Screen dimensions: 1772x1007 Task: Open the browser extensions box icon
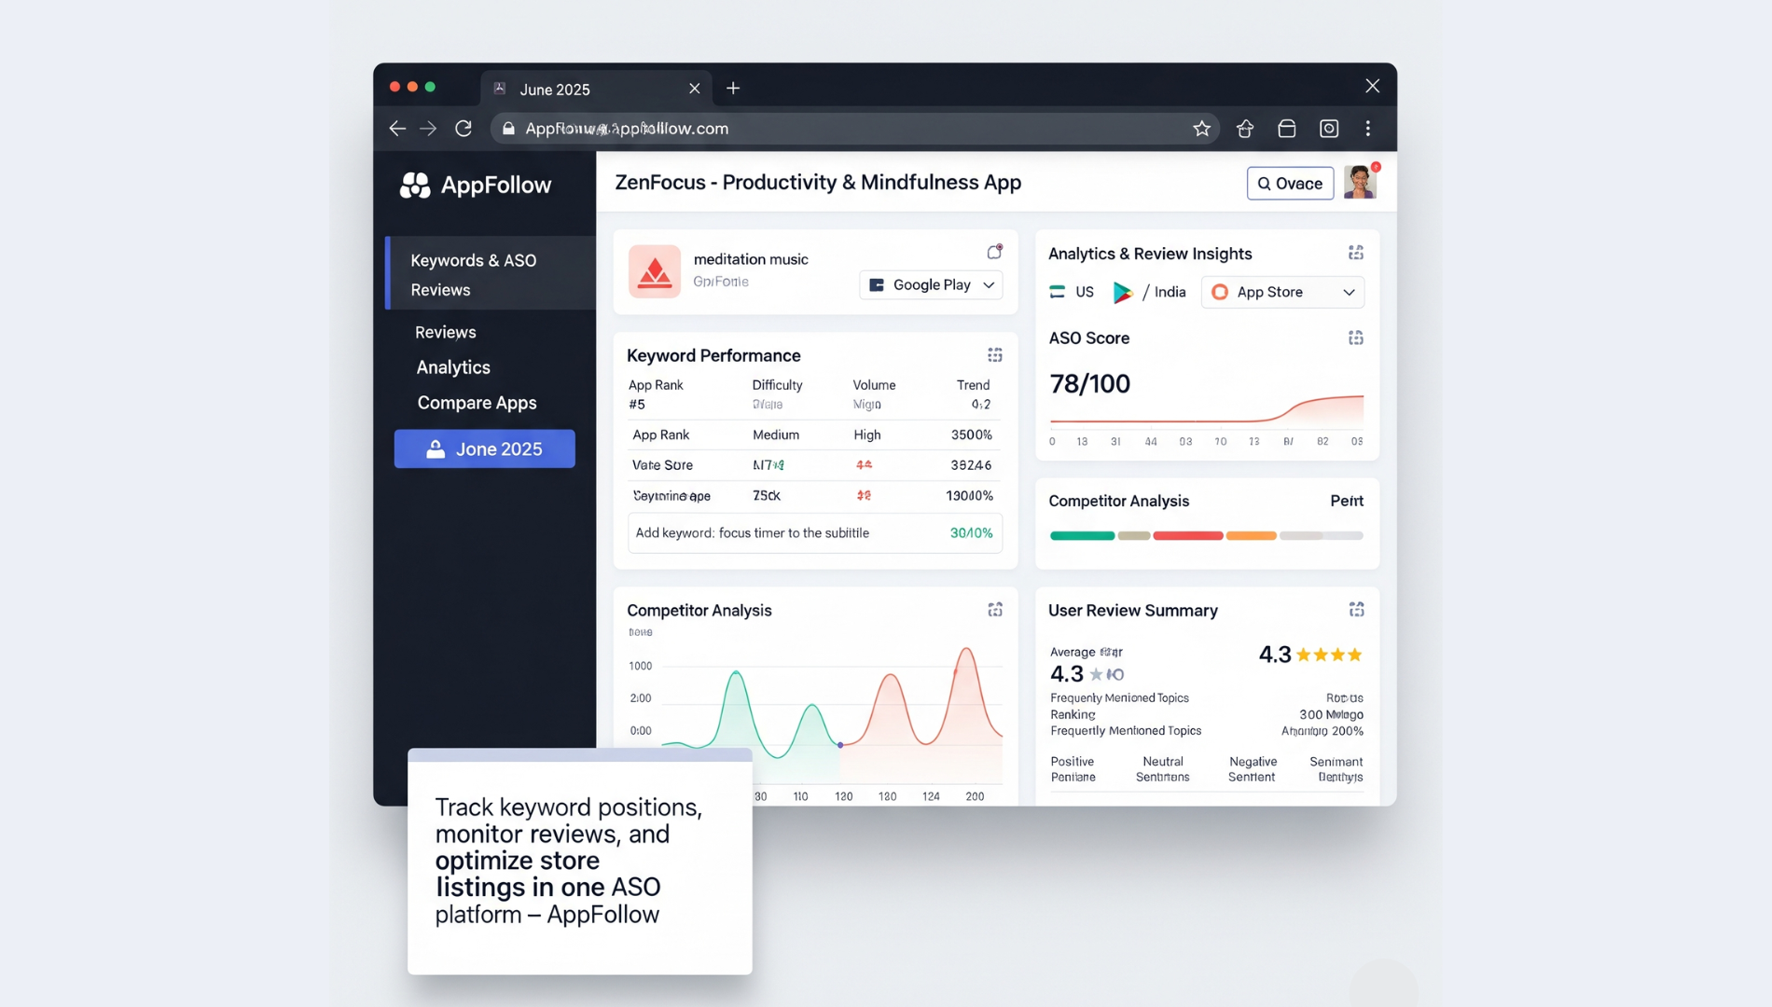click(1287, 129)
